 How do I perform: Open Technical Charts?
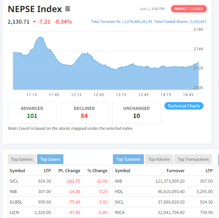point(184,106)
